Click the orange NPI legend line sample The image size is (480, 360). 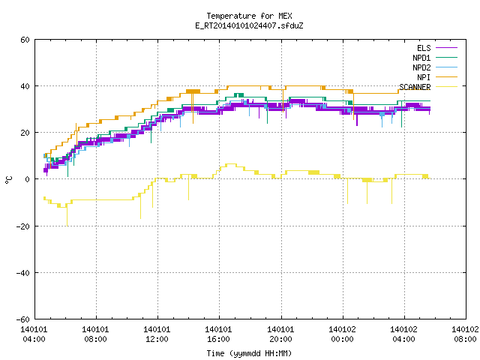(x=446, y=77)
